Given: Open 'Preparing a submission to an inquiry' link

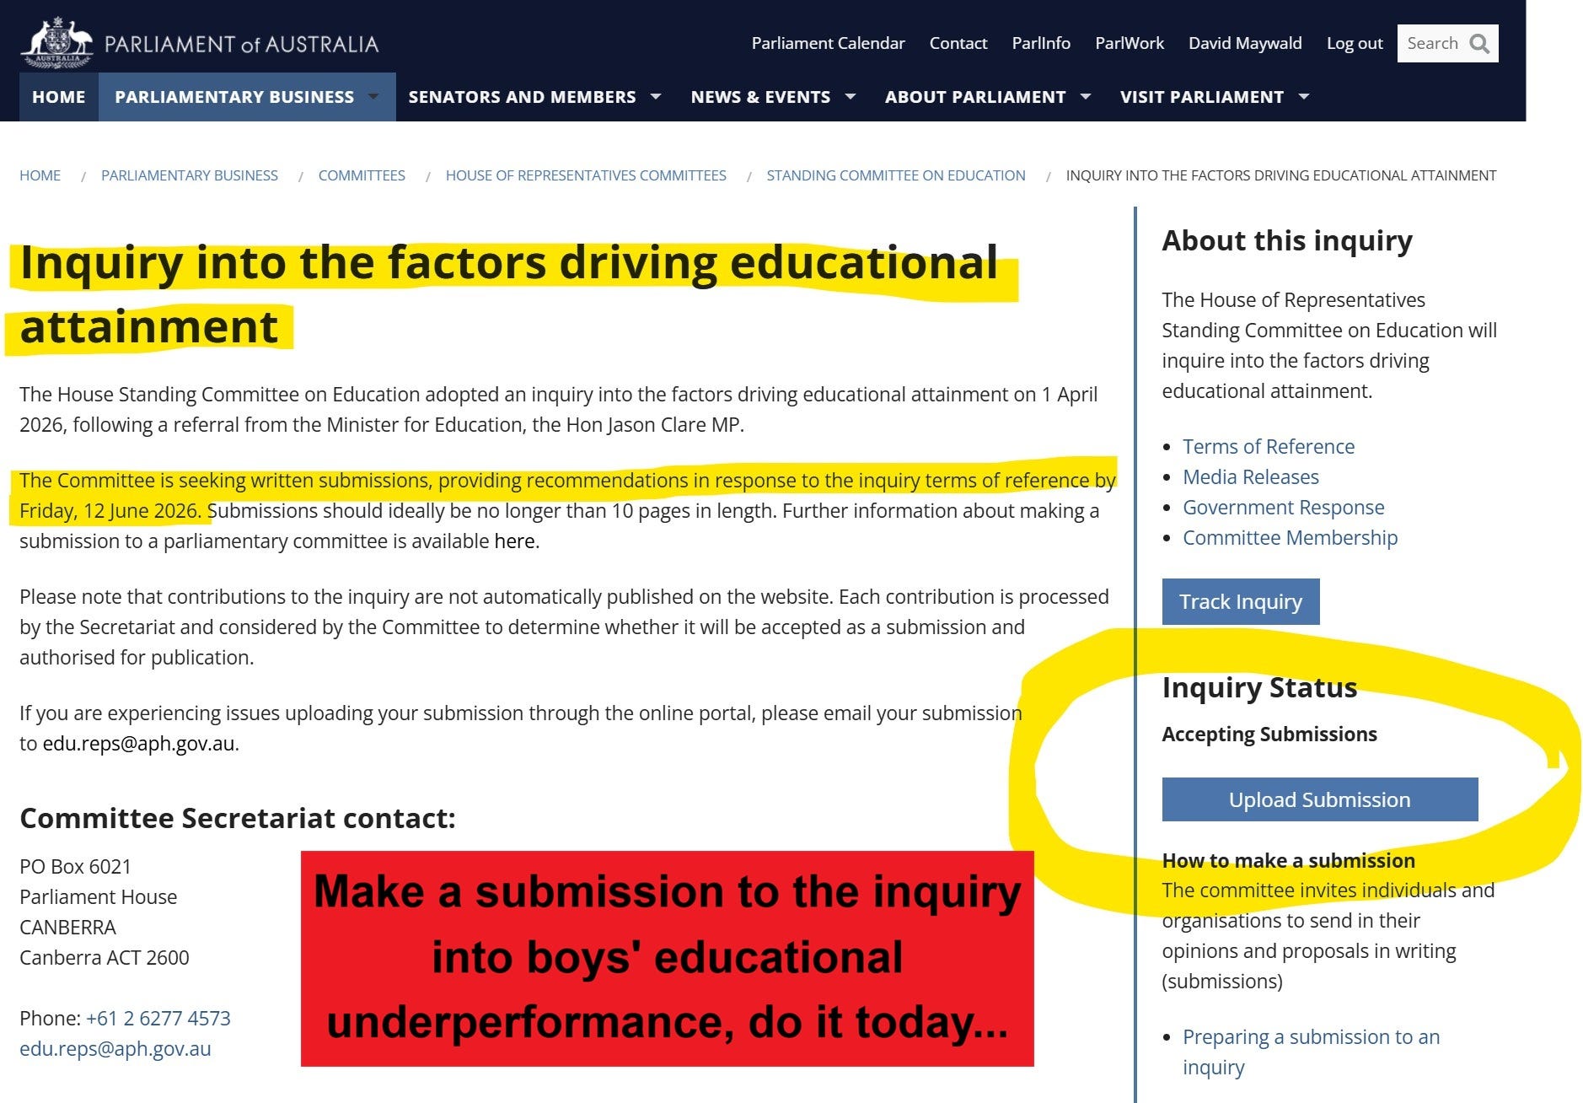Looking at the screenshot, I should [1312, 1052].
